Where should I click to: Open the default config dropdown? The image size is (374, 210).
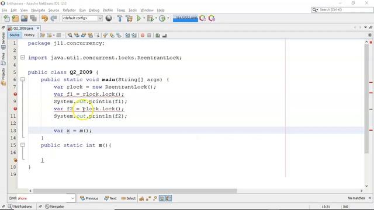tap(100, 18)
